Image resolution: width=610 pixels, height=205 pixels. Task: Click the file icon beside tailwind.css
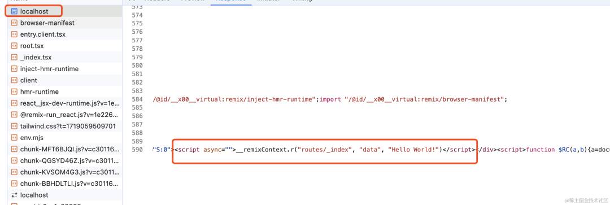click(14, 126)
